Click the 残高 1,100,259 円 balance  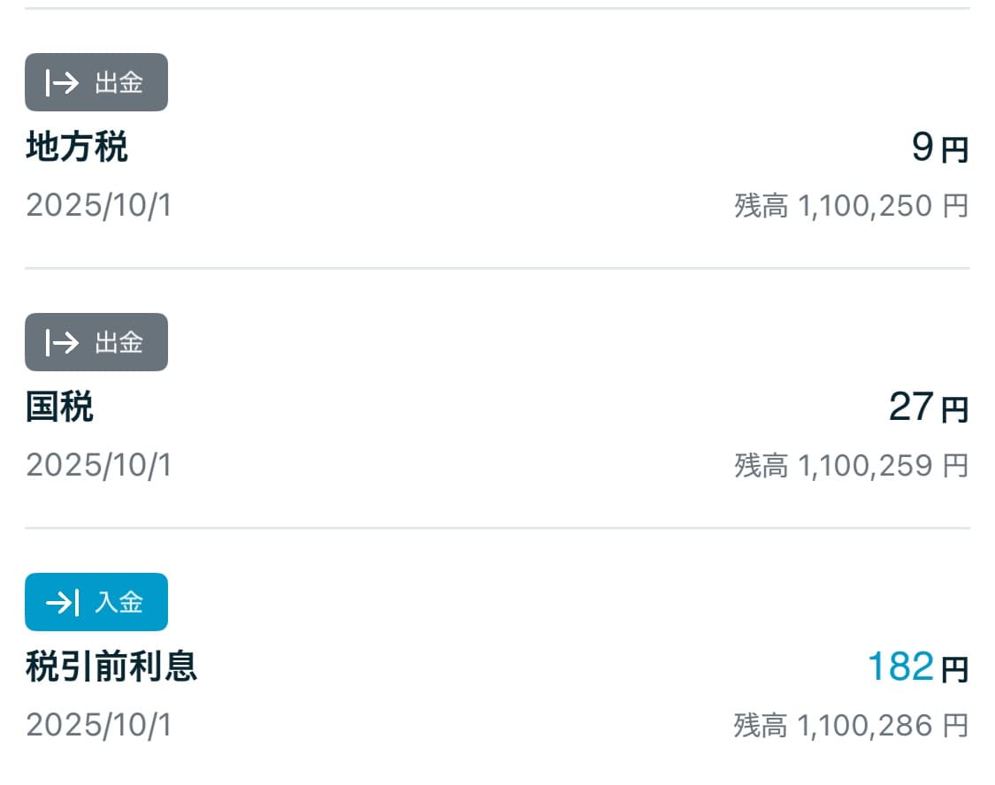tap(851, 465)
